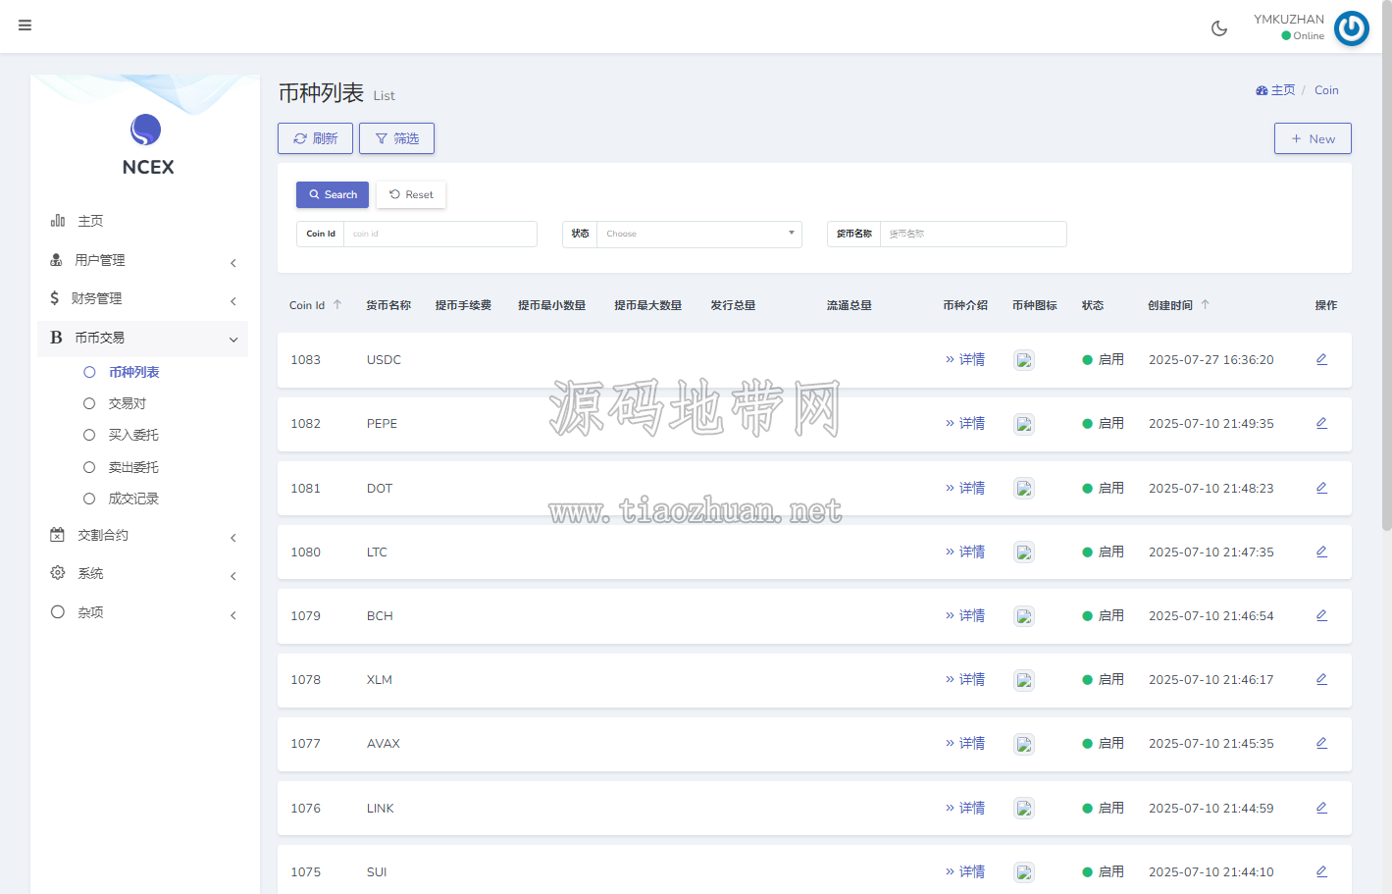Click the 发行总量 column header

[x=733, y=305]
